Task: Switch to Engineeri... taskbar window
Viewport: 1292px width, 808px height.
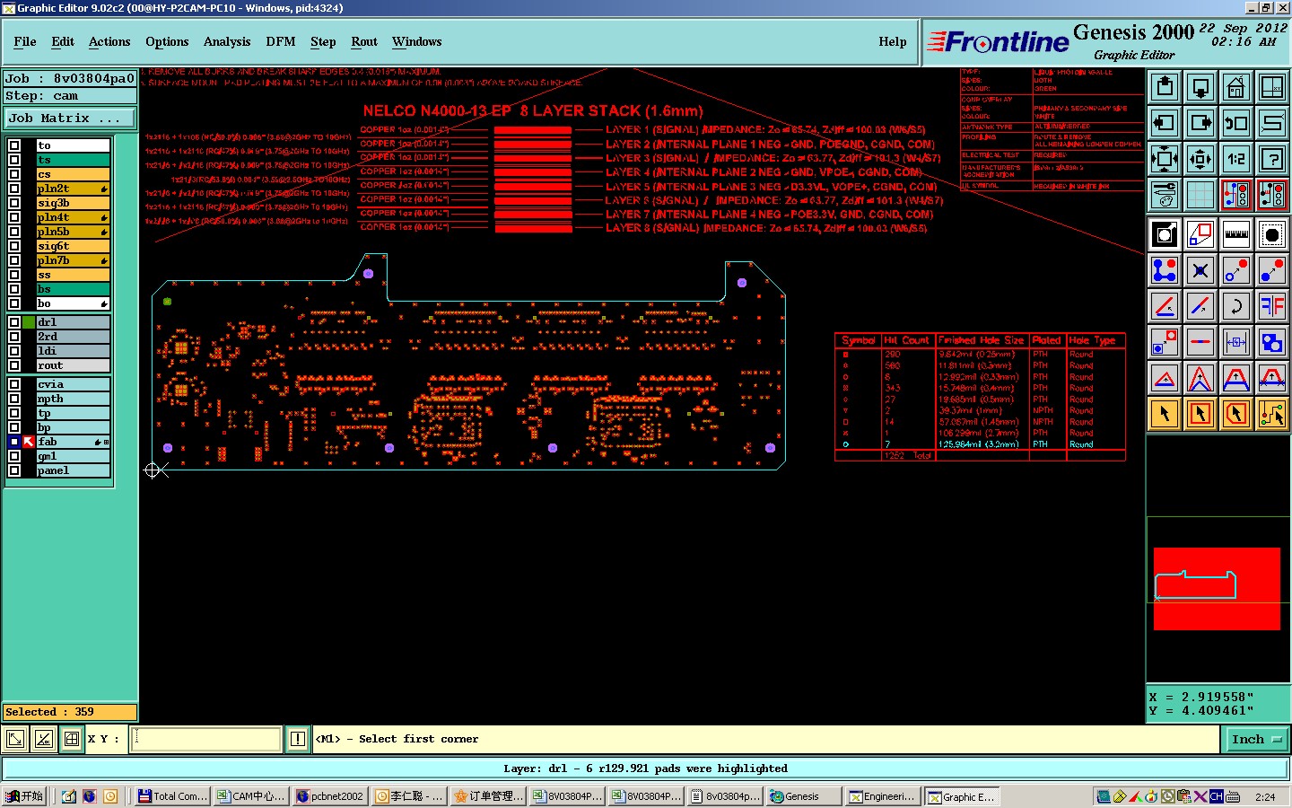Action: (884, 796)
